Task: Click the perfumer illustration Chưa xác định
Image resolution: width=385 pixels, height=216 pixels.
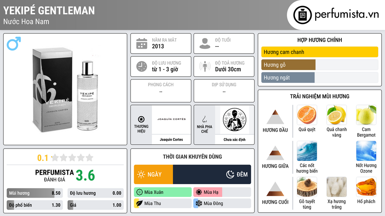Action: (235, 120)
